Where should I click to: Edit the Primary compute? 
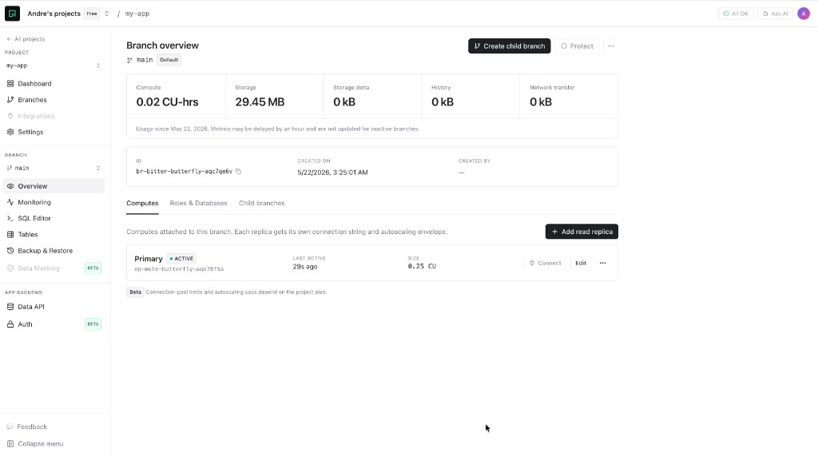(581, 263)
